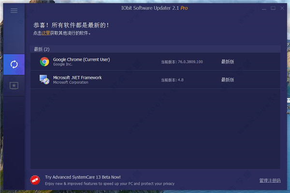Click 最新版 status in the Chrome row

[228, 62]
